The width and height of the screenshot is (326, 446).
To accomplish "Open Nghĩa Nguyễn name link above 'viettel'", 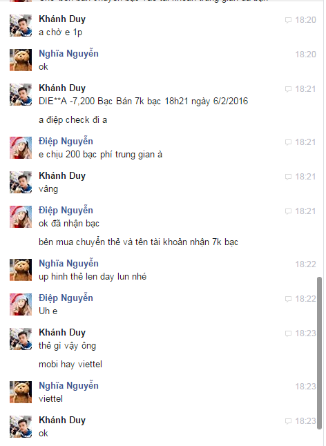I will click(x=68, y=386).
